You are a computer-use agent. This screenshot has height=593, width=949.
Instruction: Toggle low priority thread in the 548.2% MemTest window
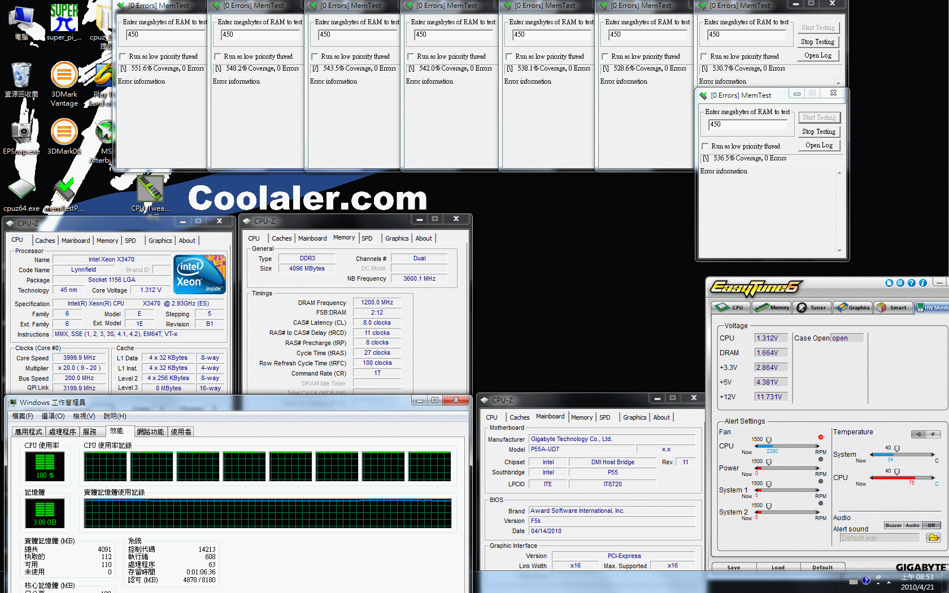click(217, 56)
